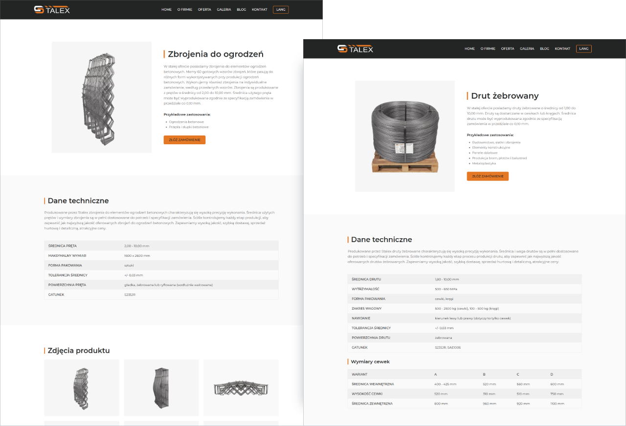Go to HOME in the Drut żebrowany page menu
This screenshot has width=626, height=426.
(x=469, y=48)
